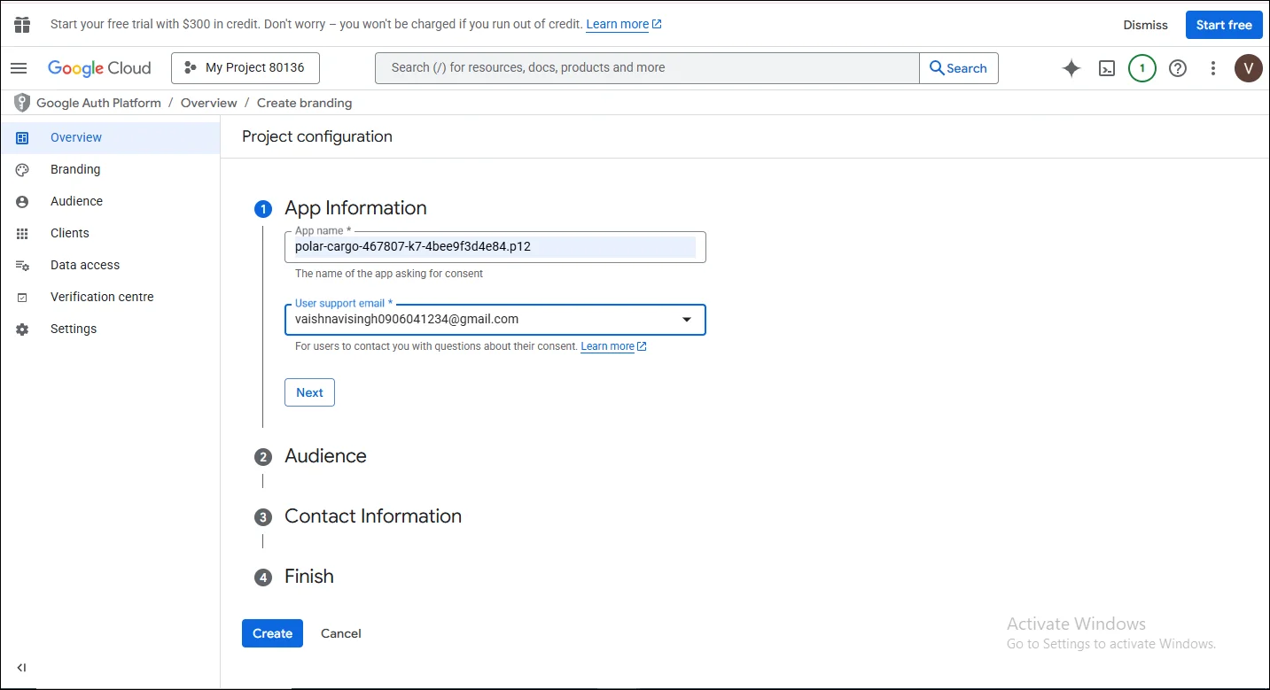
Task: Click the App Information step heading
Action: tap(355, 208)
